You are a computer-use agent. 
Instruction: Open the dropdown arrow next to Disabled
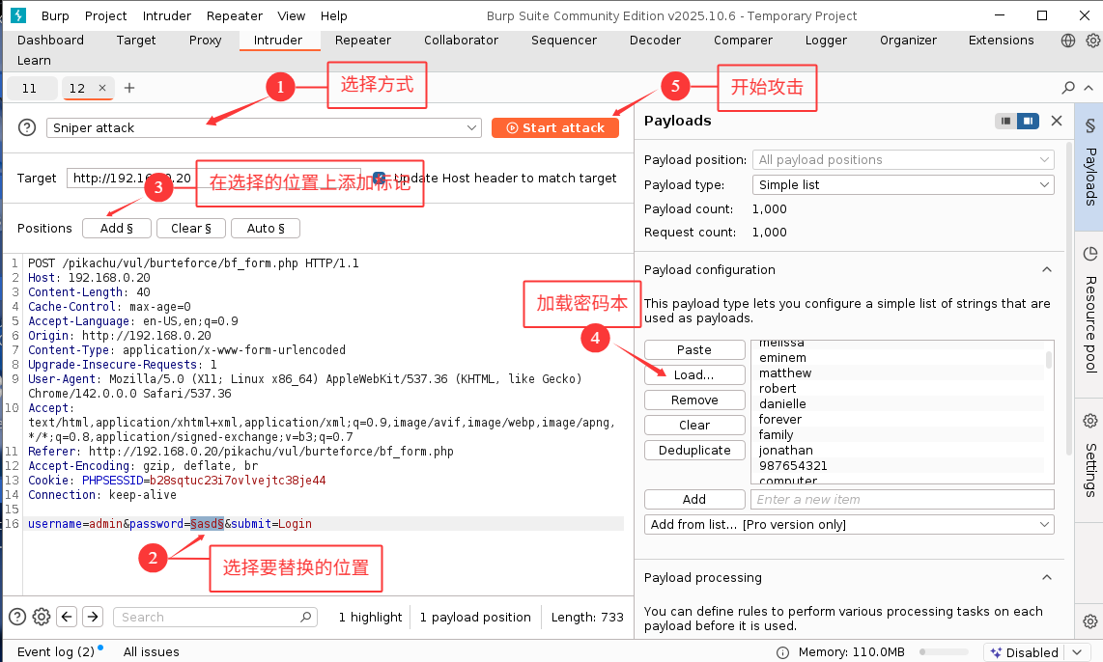point(1077,653)
